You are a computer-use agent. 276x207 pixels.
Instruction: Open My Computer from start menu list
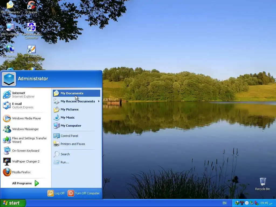(x=76, y=126)
